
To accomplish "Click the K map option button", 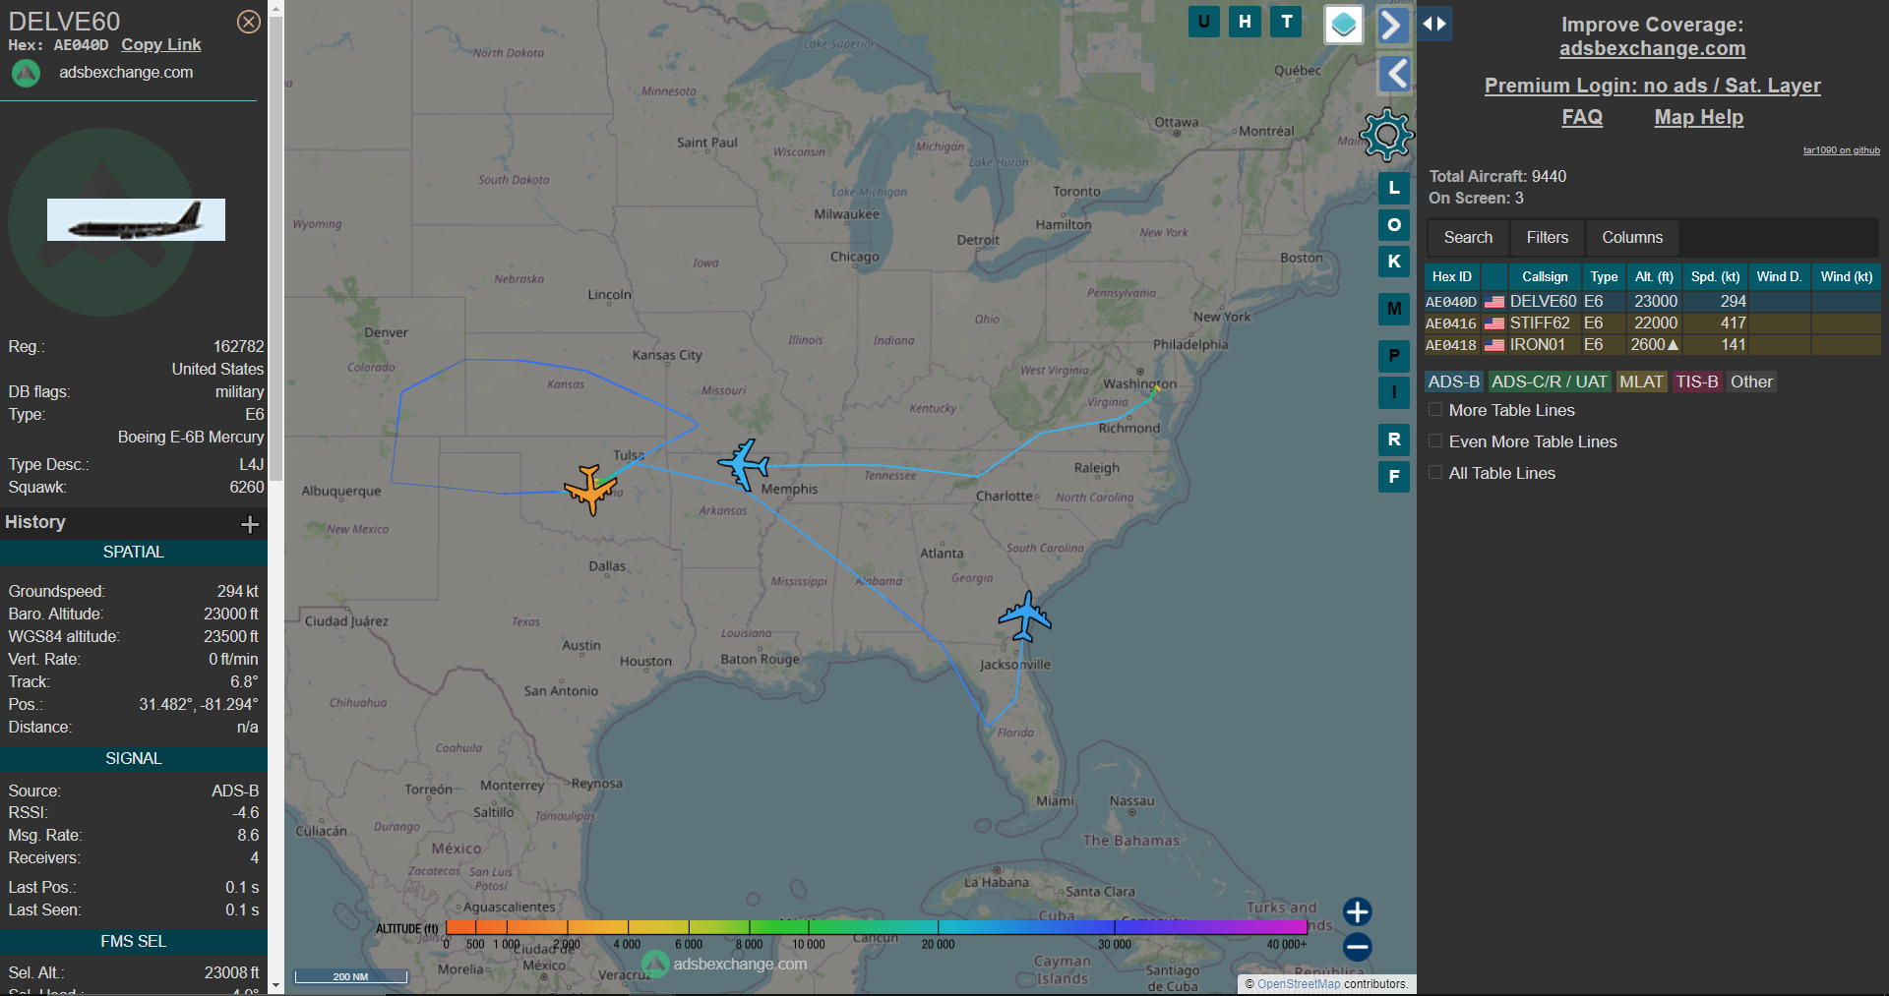I will (x=1394, y=262).
